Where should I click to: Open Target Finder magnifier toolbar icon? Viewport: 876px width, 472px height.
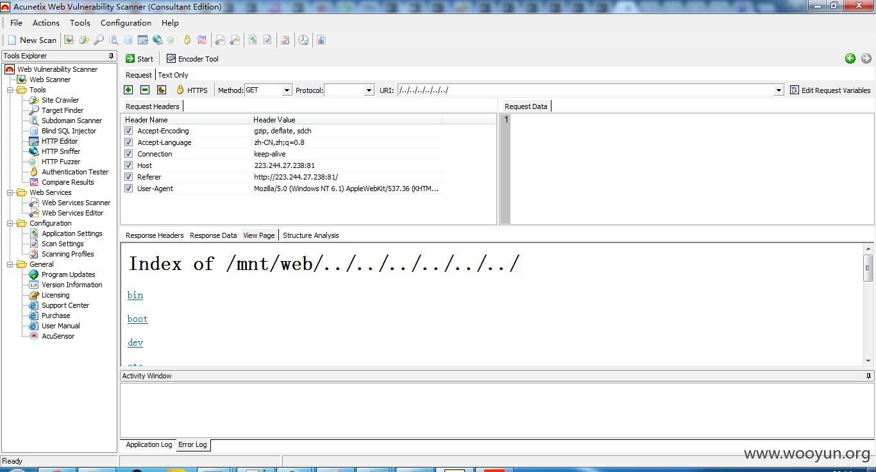99,40
